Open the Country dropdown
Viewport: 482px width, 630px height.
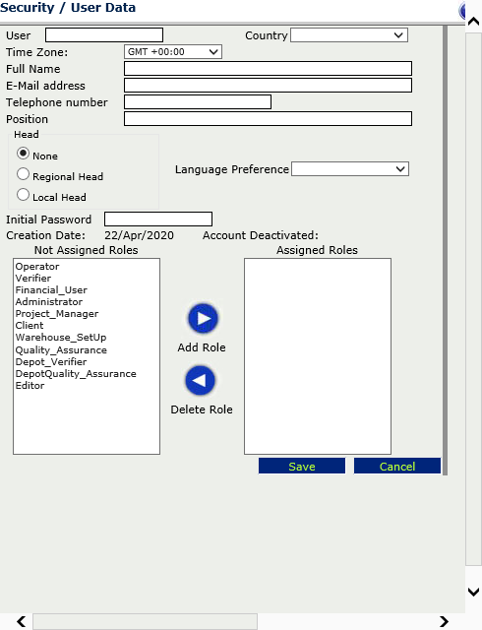pos(349,35)
